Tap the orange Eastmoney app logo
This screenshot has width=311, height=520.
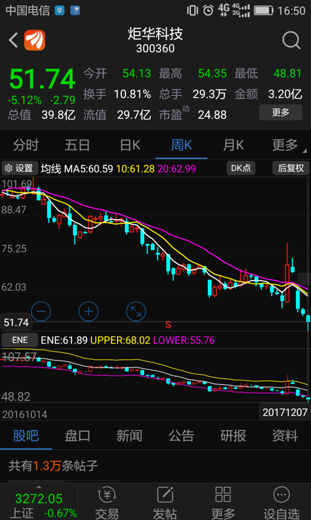[35, 40]
